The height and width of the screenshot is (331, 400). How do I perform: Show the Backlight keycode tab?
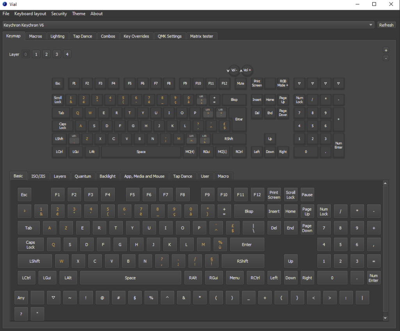tap(108, 176)
